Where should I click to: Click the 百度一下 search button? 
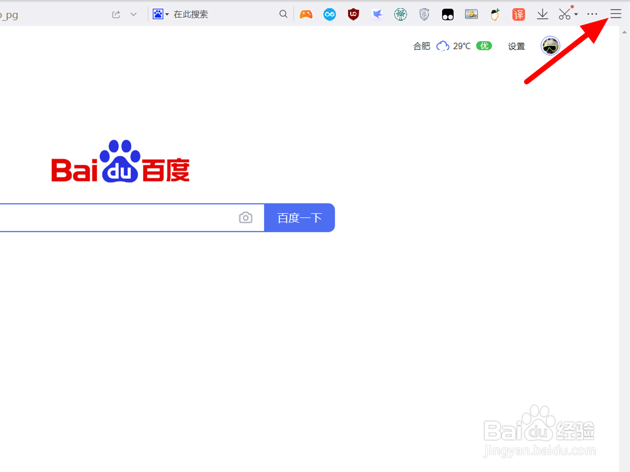[299, 218]
